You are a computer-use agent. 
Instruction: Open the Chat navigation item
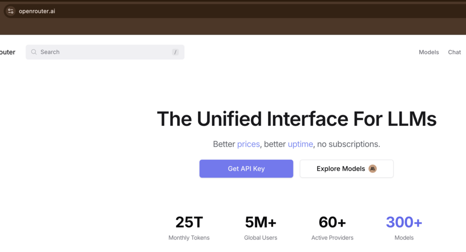[x=454, y=52]
